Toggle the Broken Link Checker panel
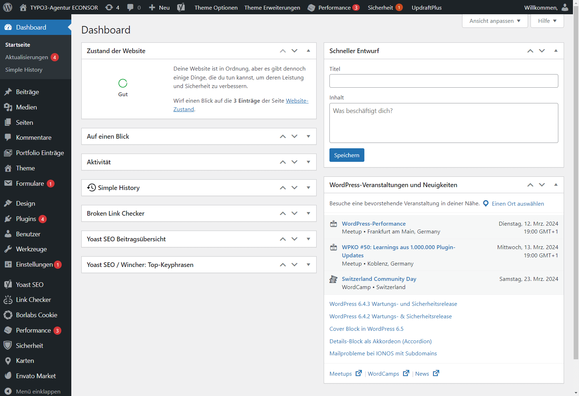This screenshot has height=396, width=579. pyautogui.click(x=308, y=214)
